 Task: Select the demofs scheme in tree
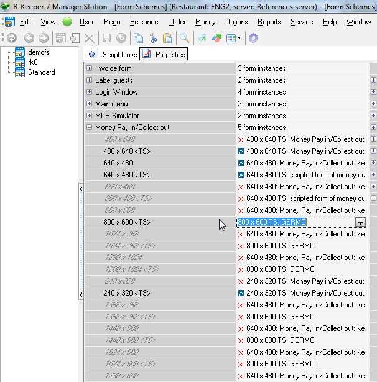click(39, 52)
